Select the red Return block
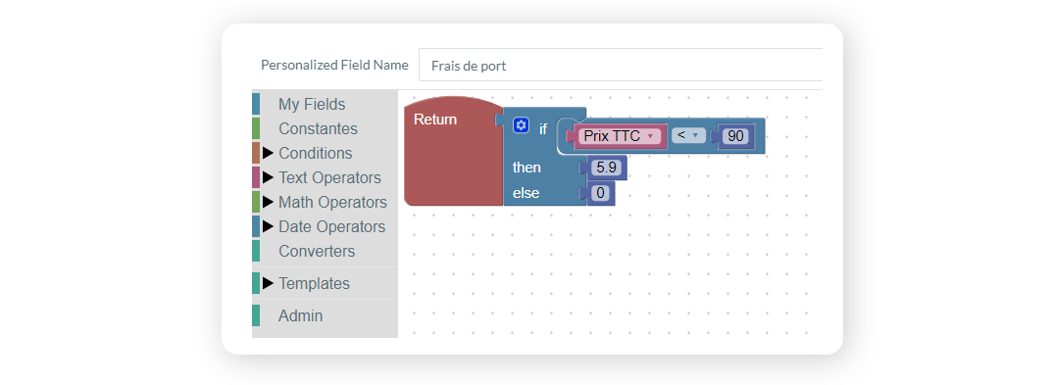Image resolution: width=1051 pixels, height=385 pixels. pos(453,151)
